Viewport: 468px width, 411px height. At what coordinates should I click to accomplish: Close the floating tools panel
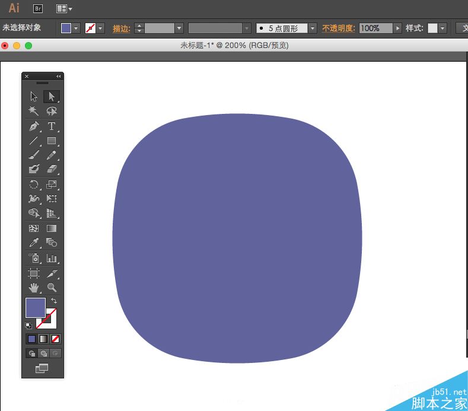tap(27, 77)
